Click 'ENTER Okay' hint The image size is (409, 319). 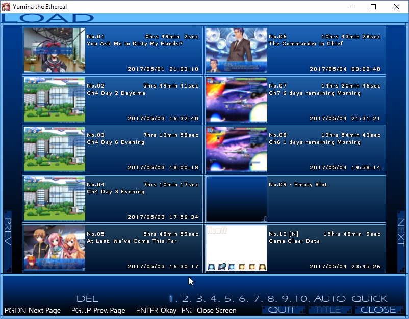pyautogui.click(x=156, y=310)
